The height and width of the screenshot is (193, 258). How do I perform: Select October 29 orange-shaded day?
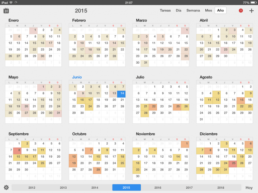[x=97, y=170]
